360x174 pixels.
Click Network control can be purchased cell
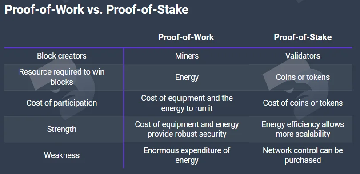tap(303, 155)
